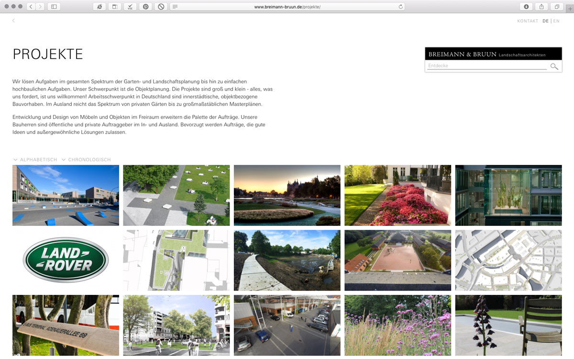Switch language to DE
Screen dimensions: 574x359
[546, 21]
